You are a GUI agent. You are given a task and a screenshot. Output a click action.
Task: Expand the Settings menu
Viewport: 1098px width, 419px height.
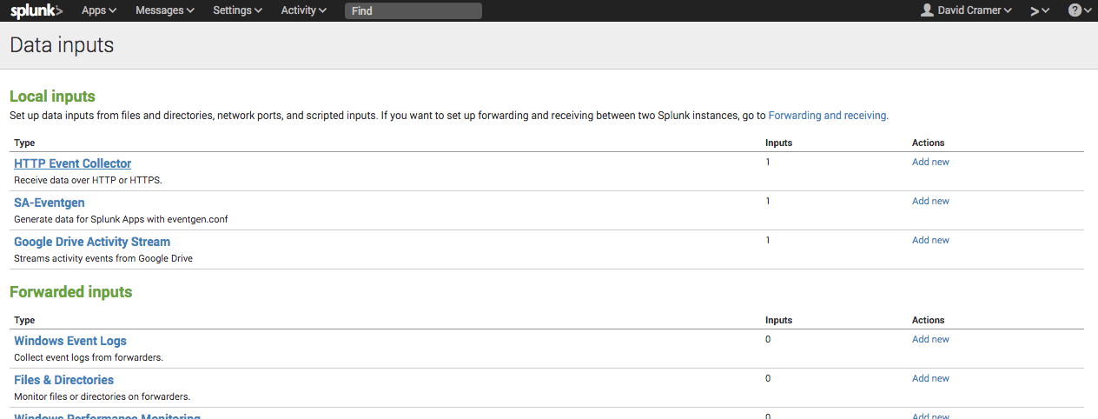[237, 10]
